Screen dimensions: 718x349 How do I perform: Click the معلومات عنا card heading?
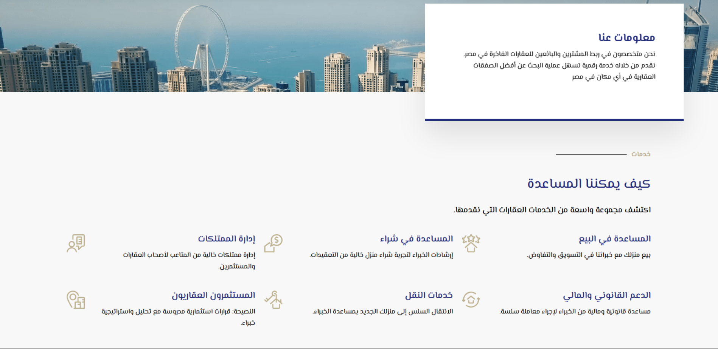(626, 37)
